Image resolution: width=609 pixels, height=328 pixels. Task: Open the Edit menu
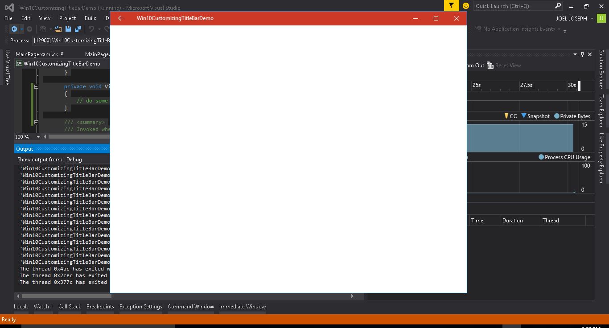point(26,18)
